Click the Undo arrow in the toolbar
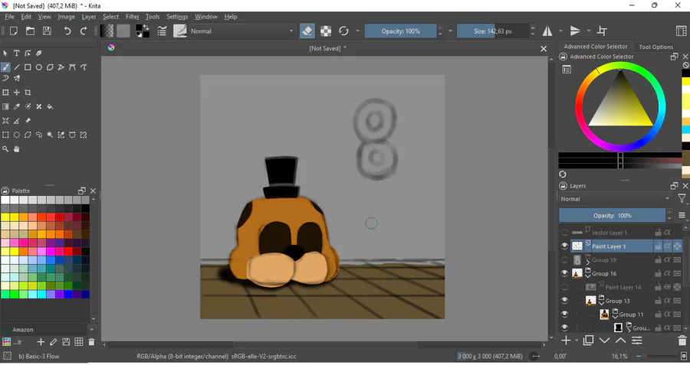The image size is (690, 365). [67, 31]
